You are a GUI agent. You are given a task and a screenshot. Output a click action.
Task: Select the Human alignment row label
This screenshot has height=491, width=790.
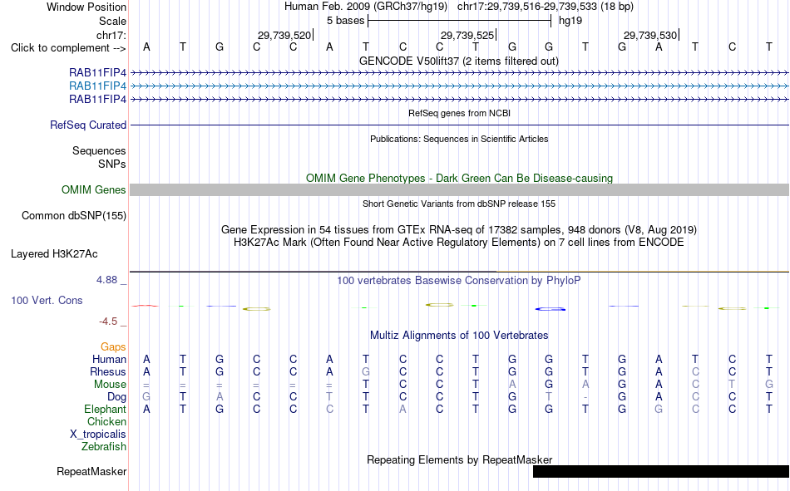point(109,360)
